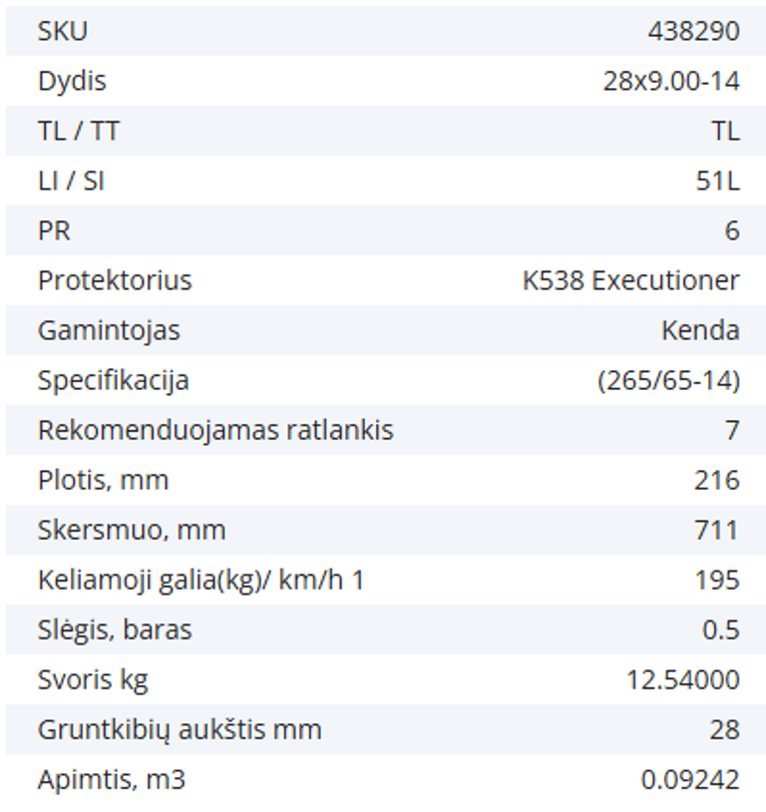Click the LI / SI value 51L
Image resolution: width=766 pixels, height=812 pixels.
pyautogui.click(x=717, y=181)
